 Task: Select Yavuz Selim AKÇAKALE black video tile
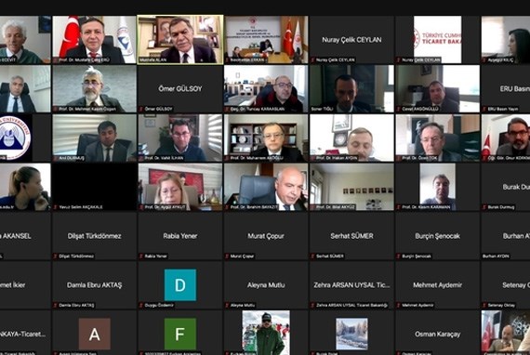94,187
